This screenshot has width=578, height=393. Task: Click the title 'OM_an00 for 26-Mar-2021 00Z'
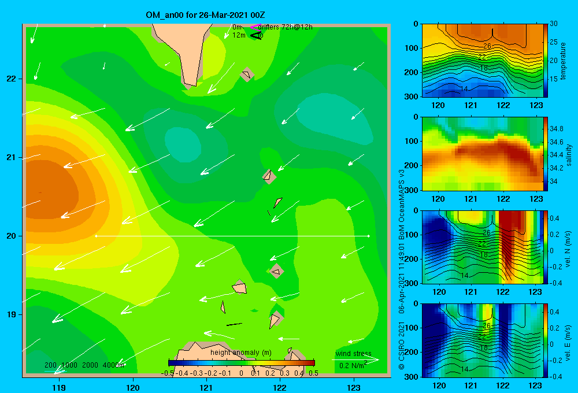[x=205, y=15]
